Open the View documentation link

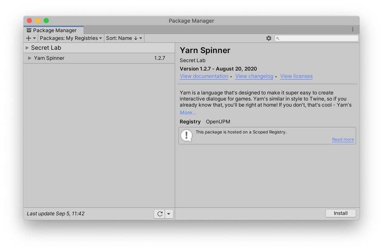204,77
